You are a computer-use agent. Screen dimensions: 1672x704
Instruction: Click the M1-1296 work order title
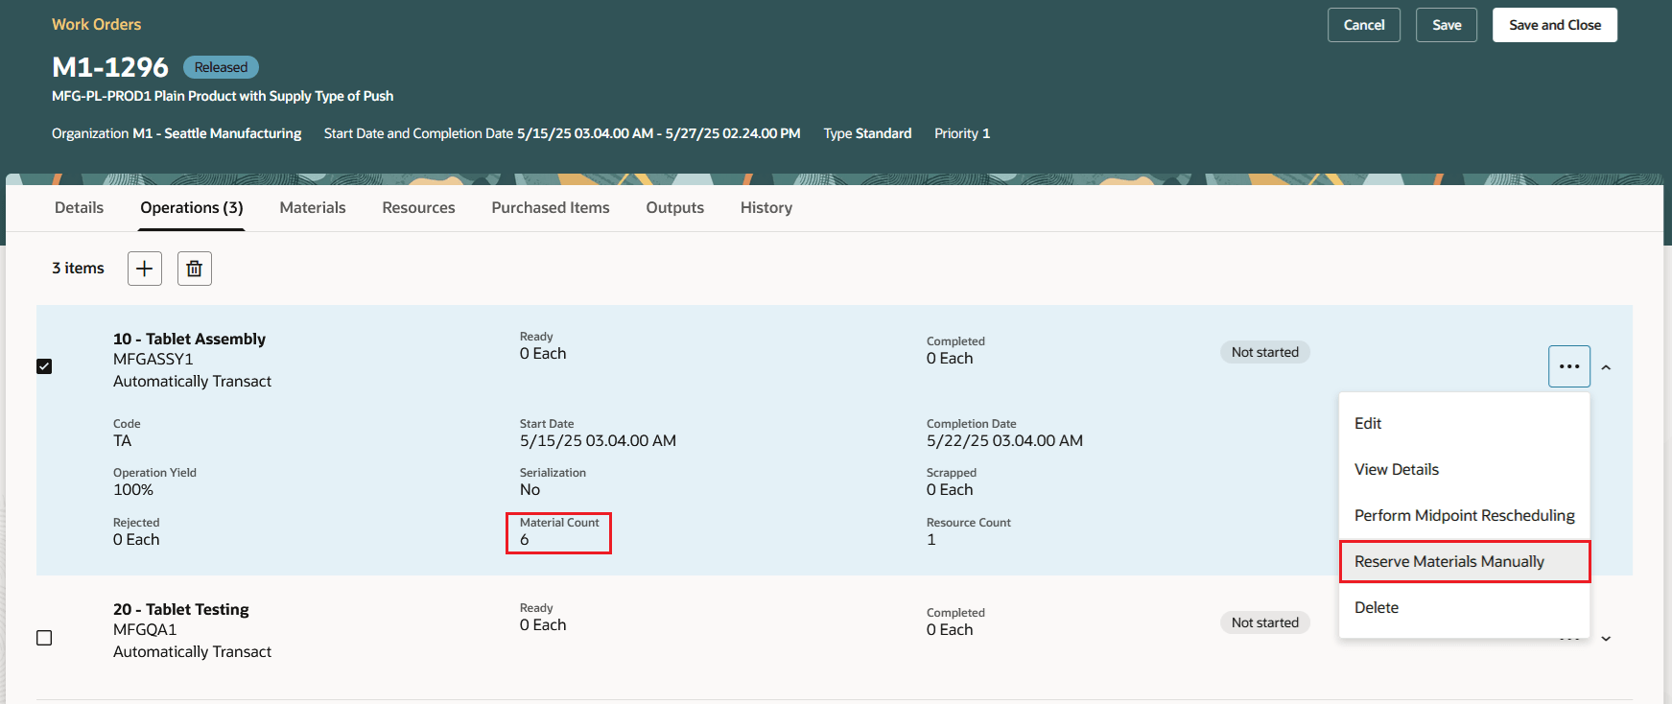coord(110,67)
